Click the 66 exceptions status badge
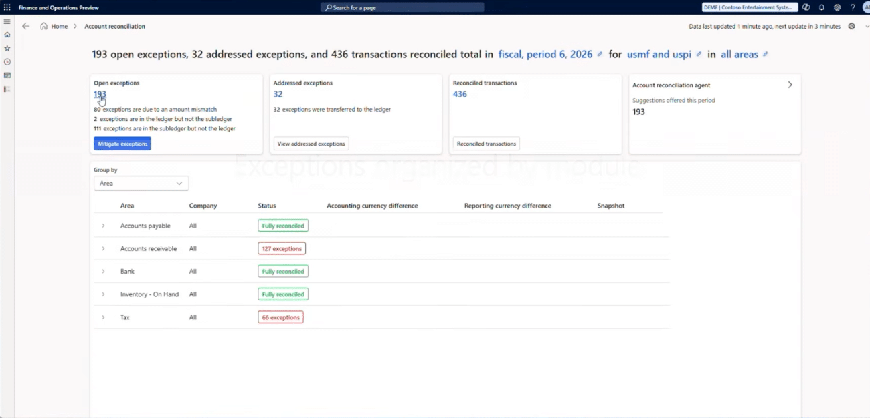Image resolution: width=870 pixels, height=418 pixels. (280, 317)
